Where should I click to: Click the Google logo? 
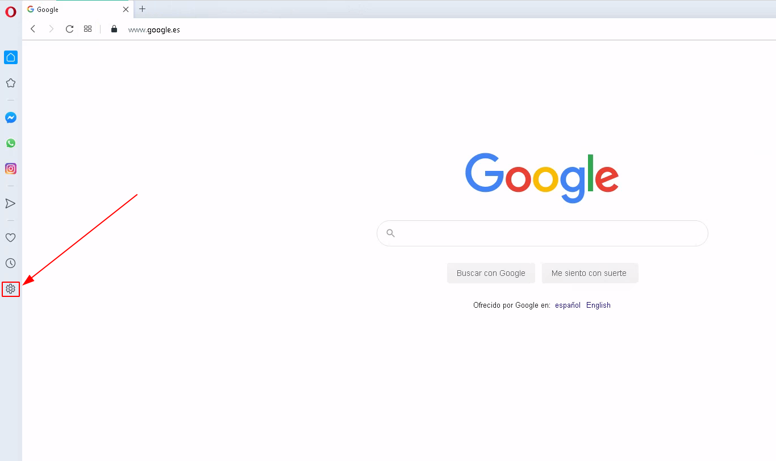tap(542, 178)
